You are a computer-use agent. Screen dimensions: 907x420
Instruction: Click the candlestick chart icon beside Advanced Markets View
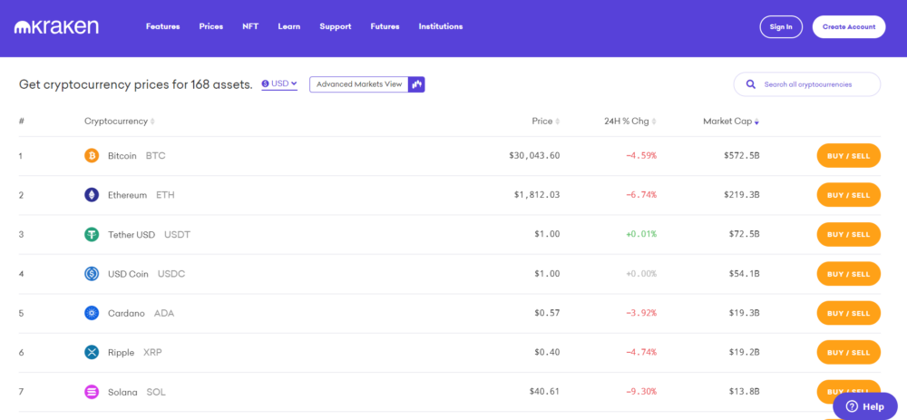[x=416, y=84]
